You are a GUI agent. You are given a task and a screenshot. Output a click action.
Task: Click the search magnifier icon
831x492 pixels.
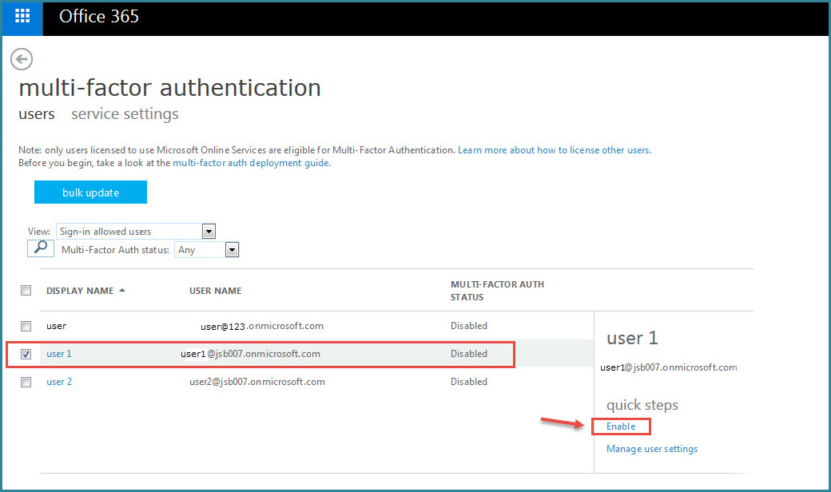point(40,248)
